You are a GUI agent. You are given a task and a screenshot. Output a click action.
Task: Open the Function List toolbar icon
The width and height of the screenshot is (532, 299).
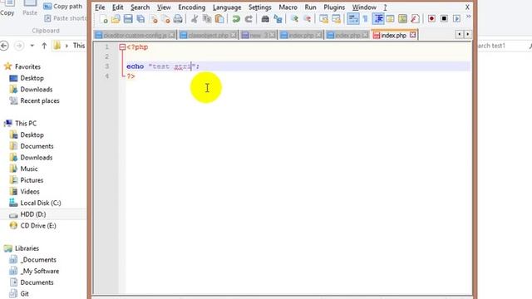(x=415, y=19)
